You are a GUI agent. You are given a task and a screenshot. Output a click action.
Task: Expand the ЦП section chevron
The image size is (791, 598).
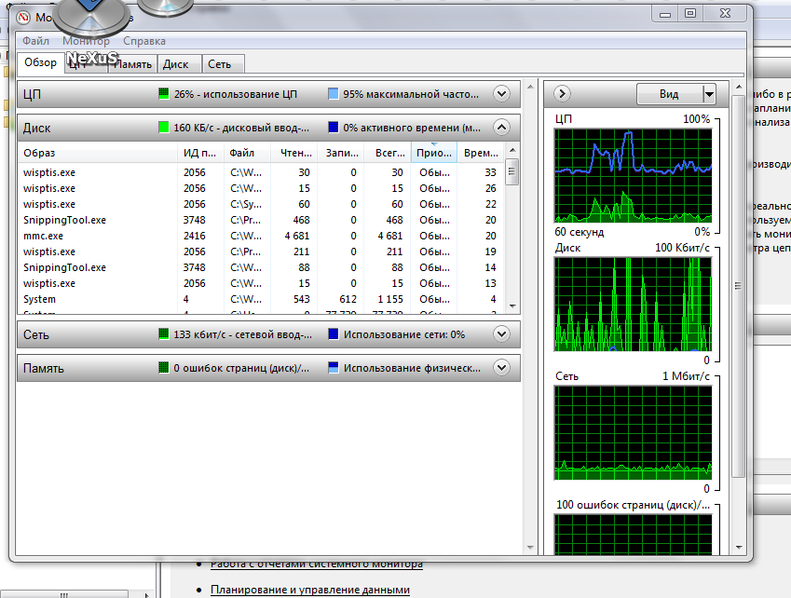pyautogui.click(x=501, y=94)
